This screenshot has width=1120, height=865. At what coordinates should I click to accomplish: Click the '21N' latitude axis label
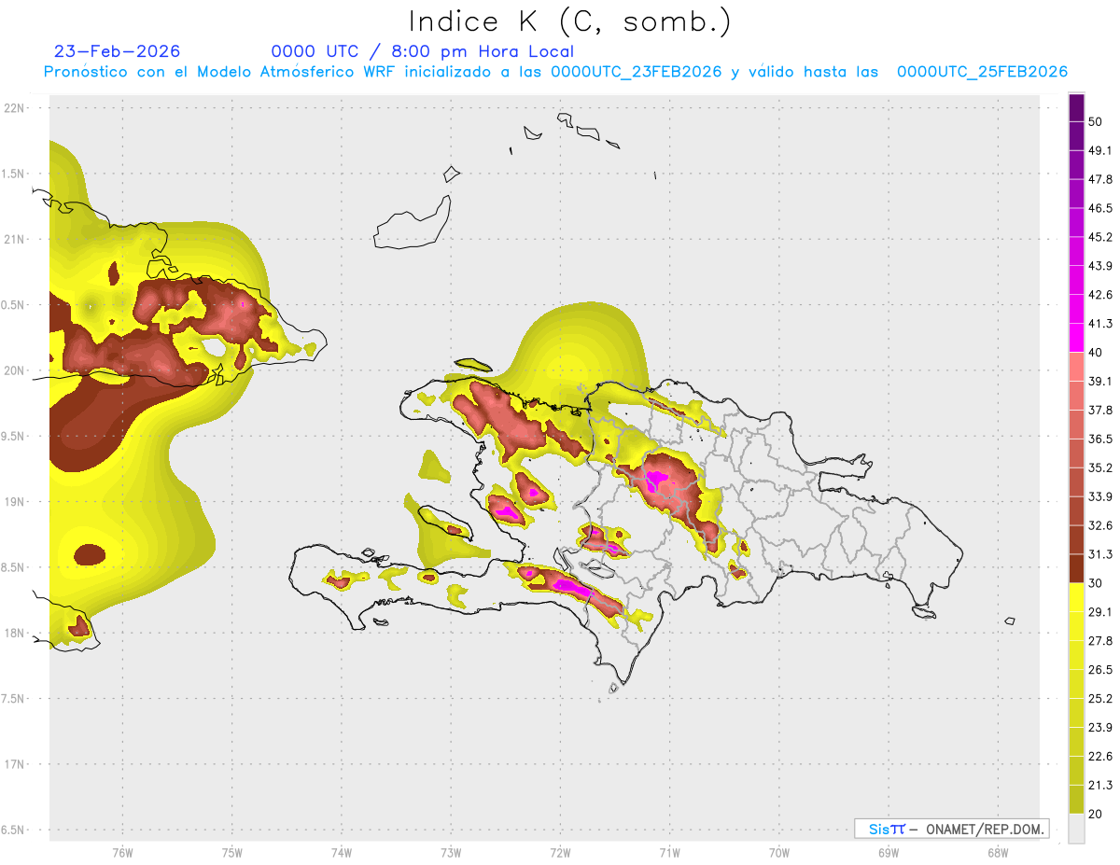coord(14,239)
